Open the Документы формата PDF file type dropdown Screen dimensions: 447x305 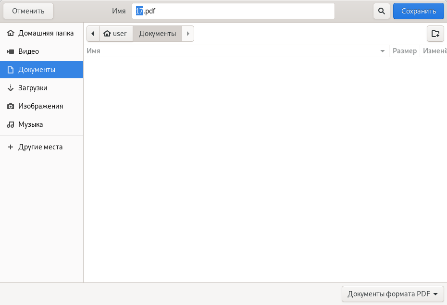[x=392, y=294]
